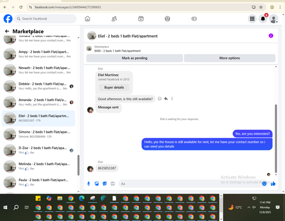Click the browser address bar URL
Viewport: 285px width, 221px height.
coord(68,7)
